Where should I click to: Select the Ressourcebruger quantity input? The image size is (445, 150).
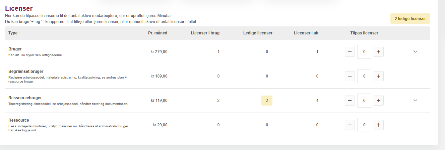(364, 101)
